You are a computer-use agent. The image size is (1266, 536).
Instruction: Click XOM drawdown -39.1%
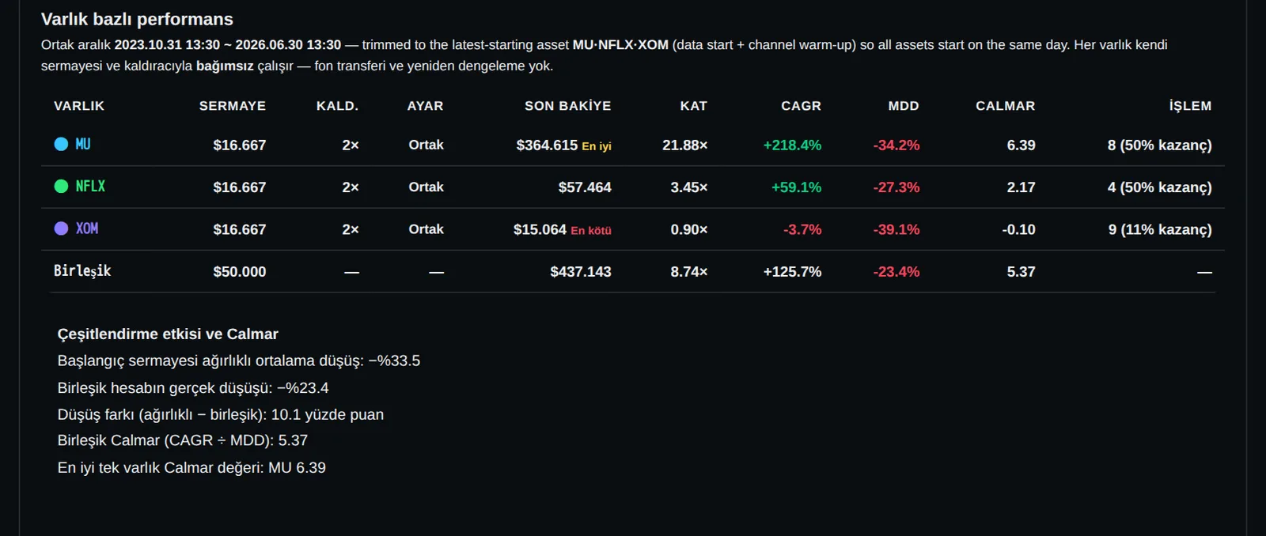896,229
